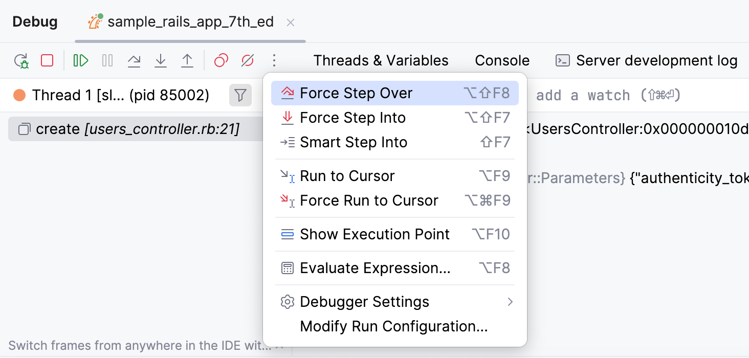Click the Step Out icon

click(x=187, y=60)
